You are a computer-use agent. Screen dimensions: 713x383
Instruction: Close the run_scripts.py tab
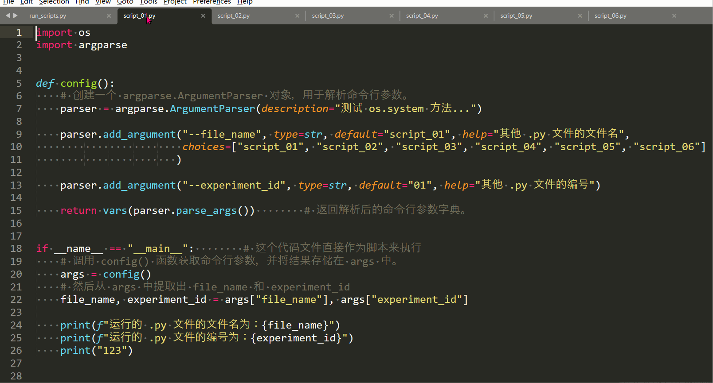(109, 15)
